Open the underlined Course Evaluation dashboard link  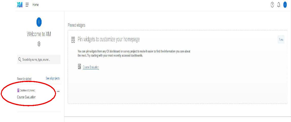point(91,67)
